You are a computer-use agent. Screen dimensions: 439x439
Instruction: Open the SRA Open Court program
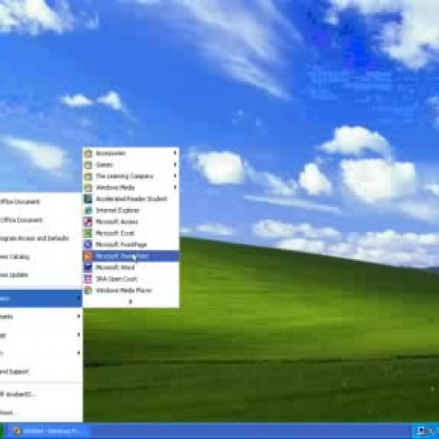pyautogui.click(x=131, y=278)
